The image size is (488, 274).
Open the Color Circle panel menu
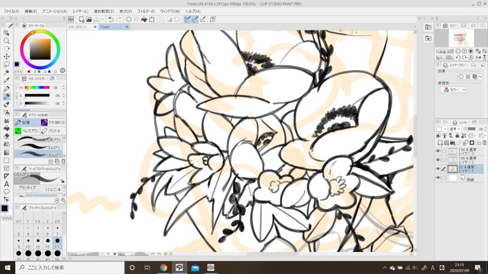tap(17, 26)
